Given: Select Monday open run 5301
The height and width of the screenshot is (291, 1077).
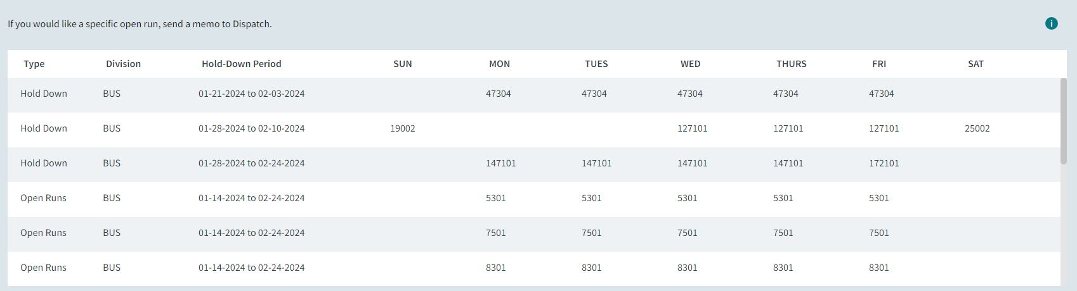Looking at the screenshot, I should (495, 198).
